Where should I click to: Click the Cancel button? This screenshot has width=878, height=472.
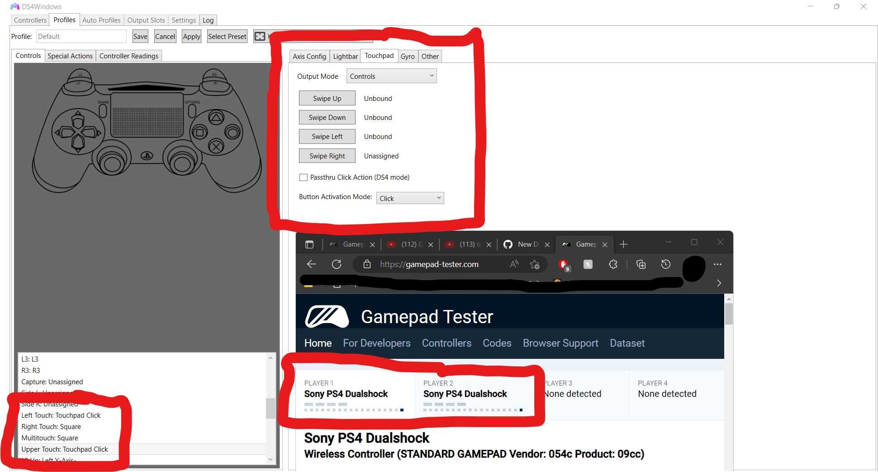[165, 37]
